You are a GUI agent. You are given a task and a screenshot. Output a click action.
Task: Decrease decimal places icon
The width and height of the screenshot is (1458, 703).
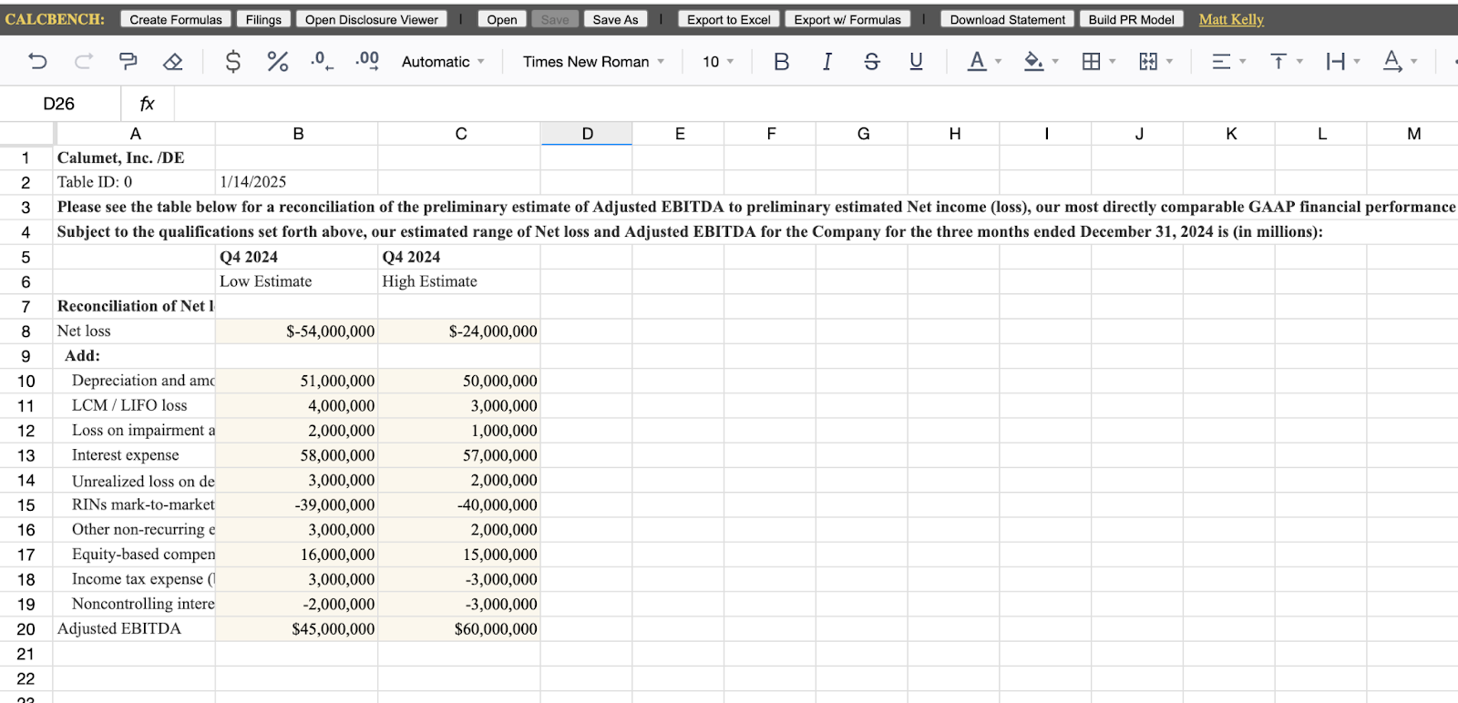pyautogui.click(x=322, y=61)
